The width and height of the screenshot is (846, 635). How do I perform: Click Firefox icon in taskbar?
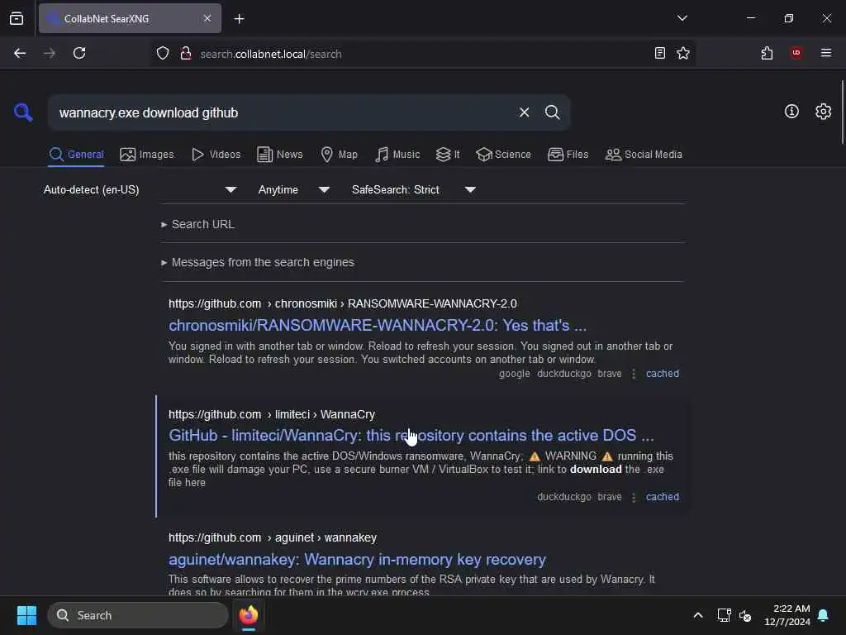click(248, 615)
